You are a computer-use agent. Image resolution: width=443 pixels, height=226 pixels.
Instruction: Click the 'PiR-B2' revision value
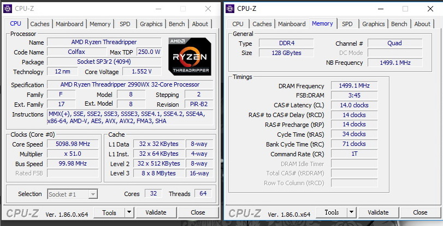point(199,104)
